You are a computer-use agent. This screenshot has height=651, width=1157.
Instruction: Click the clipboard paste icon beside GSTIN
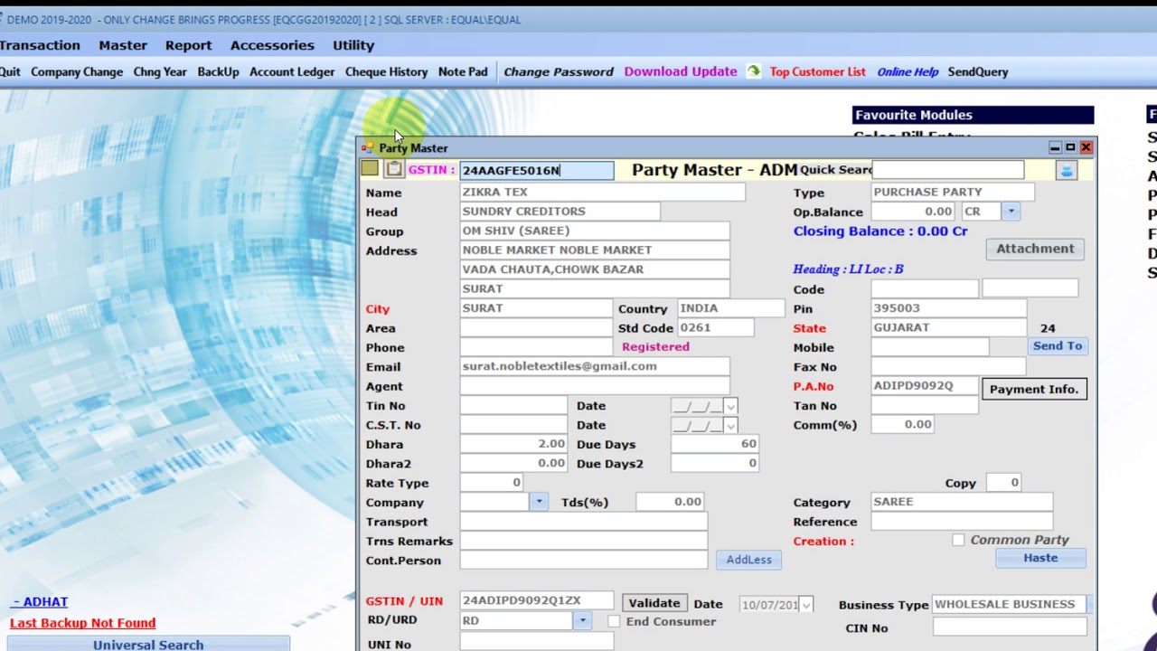tap(394, 169)
